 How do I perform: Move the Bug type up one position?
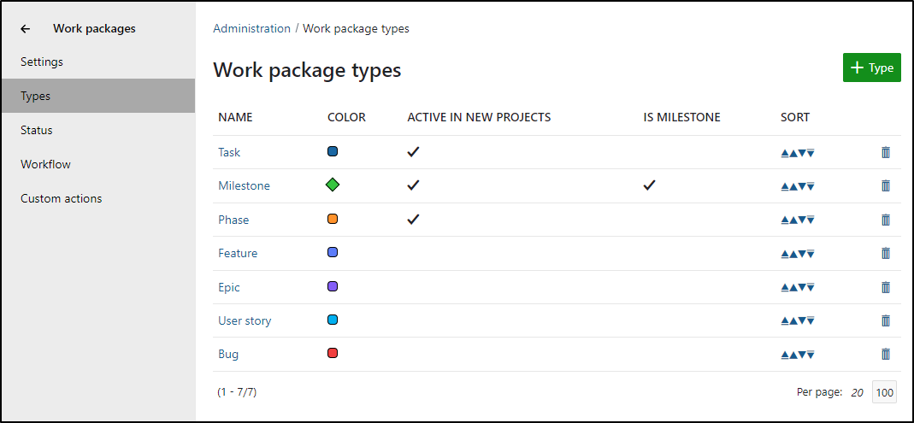793,355
